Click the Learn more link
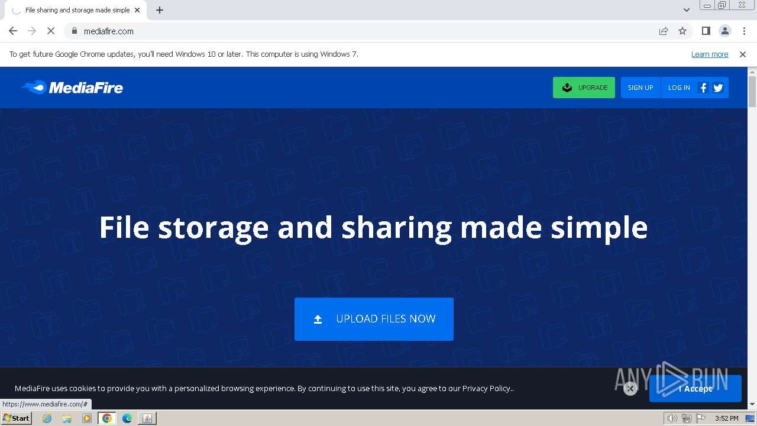The height and width of the screenshot is (426, 757). click(710, 54)
